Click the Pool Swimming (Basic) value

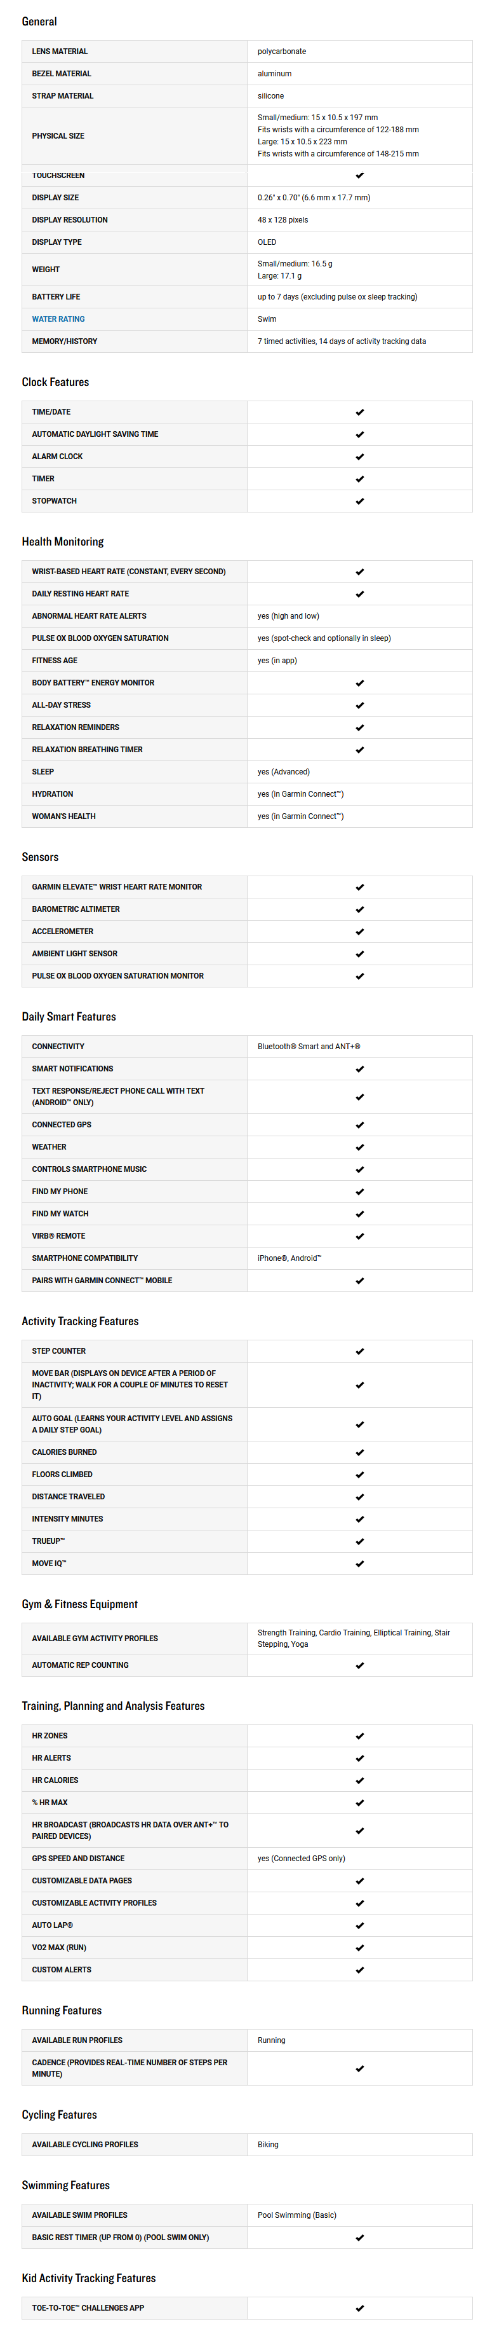296,2215
